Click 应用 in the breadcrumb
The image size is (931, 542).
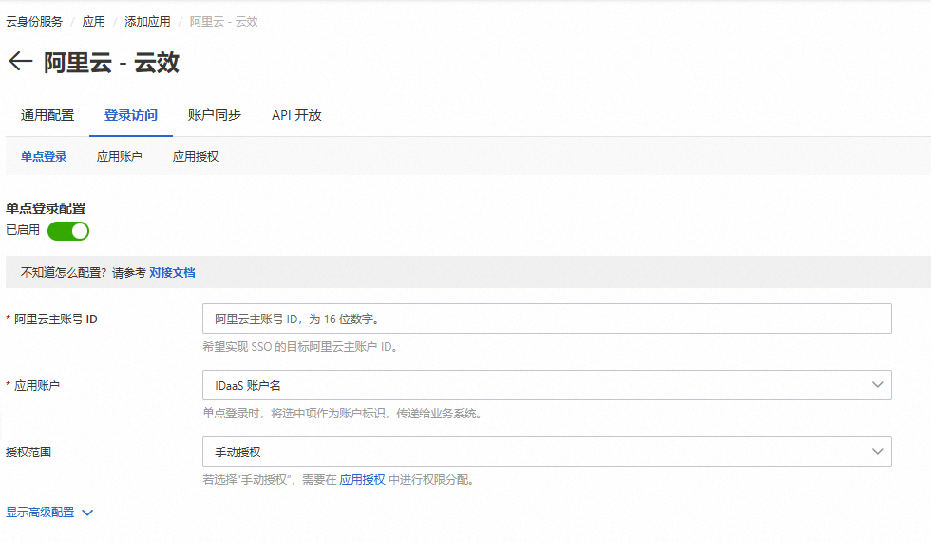tap(93, 21)
